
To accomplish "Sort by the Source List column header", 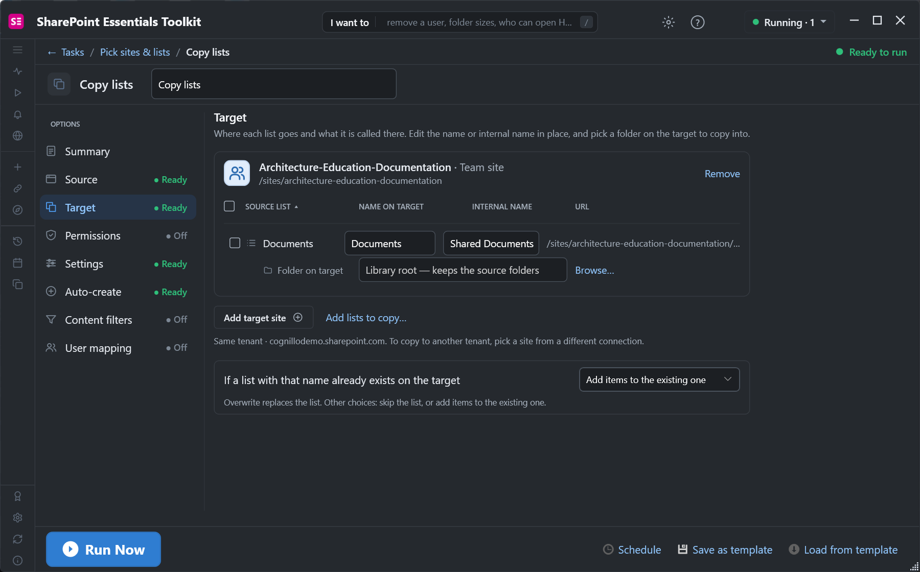I will tap(271, 206).
